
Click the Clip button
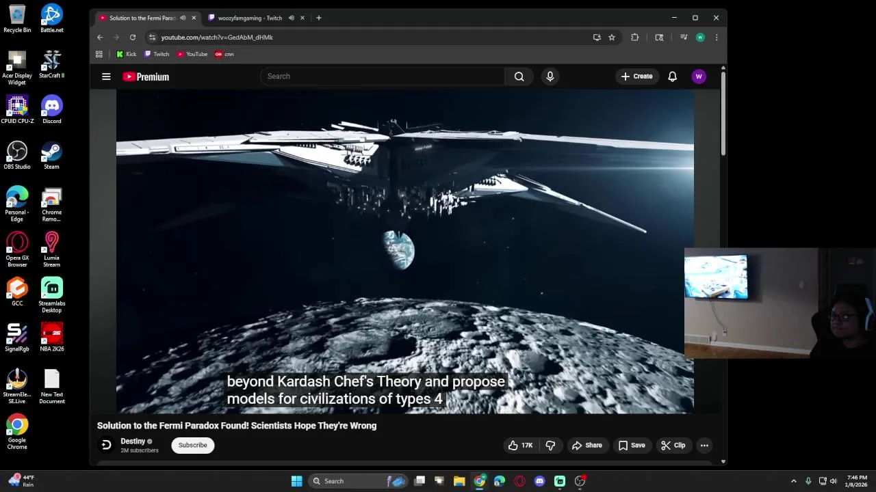[673, 446]
